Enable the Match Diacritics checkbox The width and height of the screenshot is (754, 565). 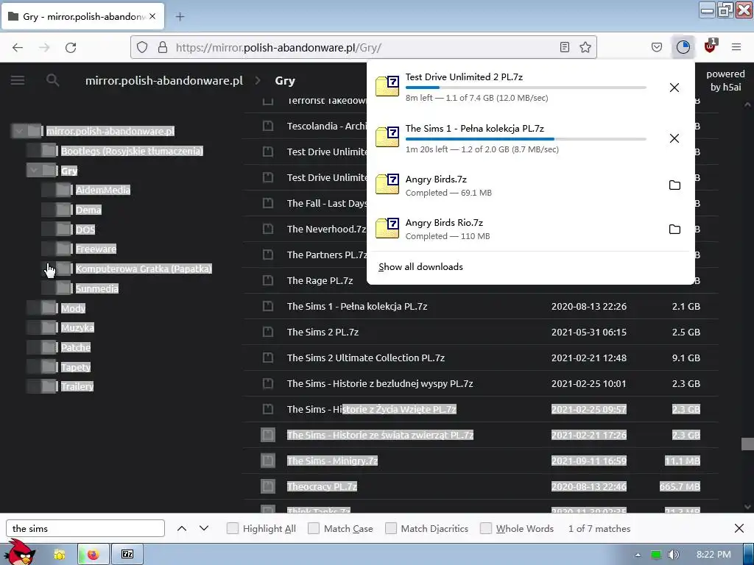pos(391,528)
